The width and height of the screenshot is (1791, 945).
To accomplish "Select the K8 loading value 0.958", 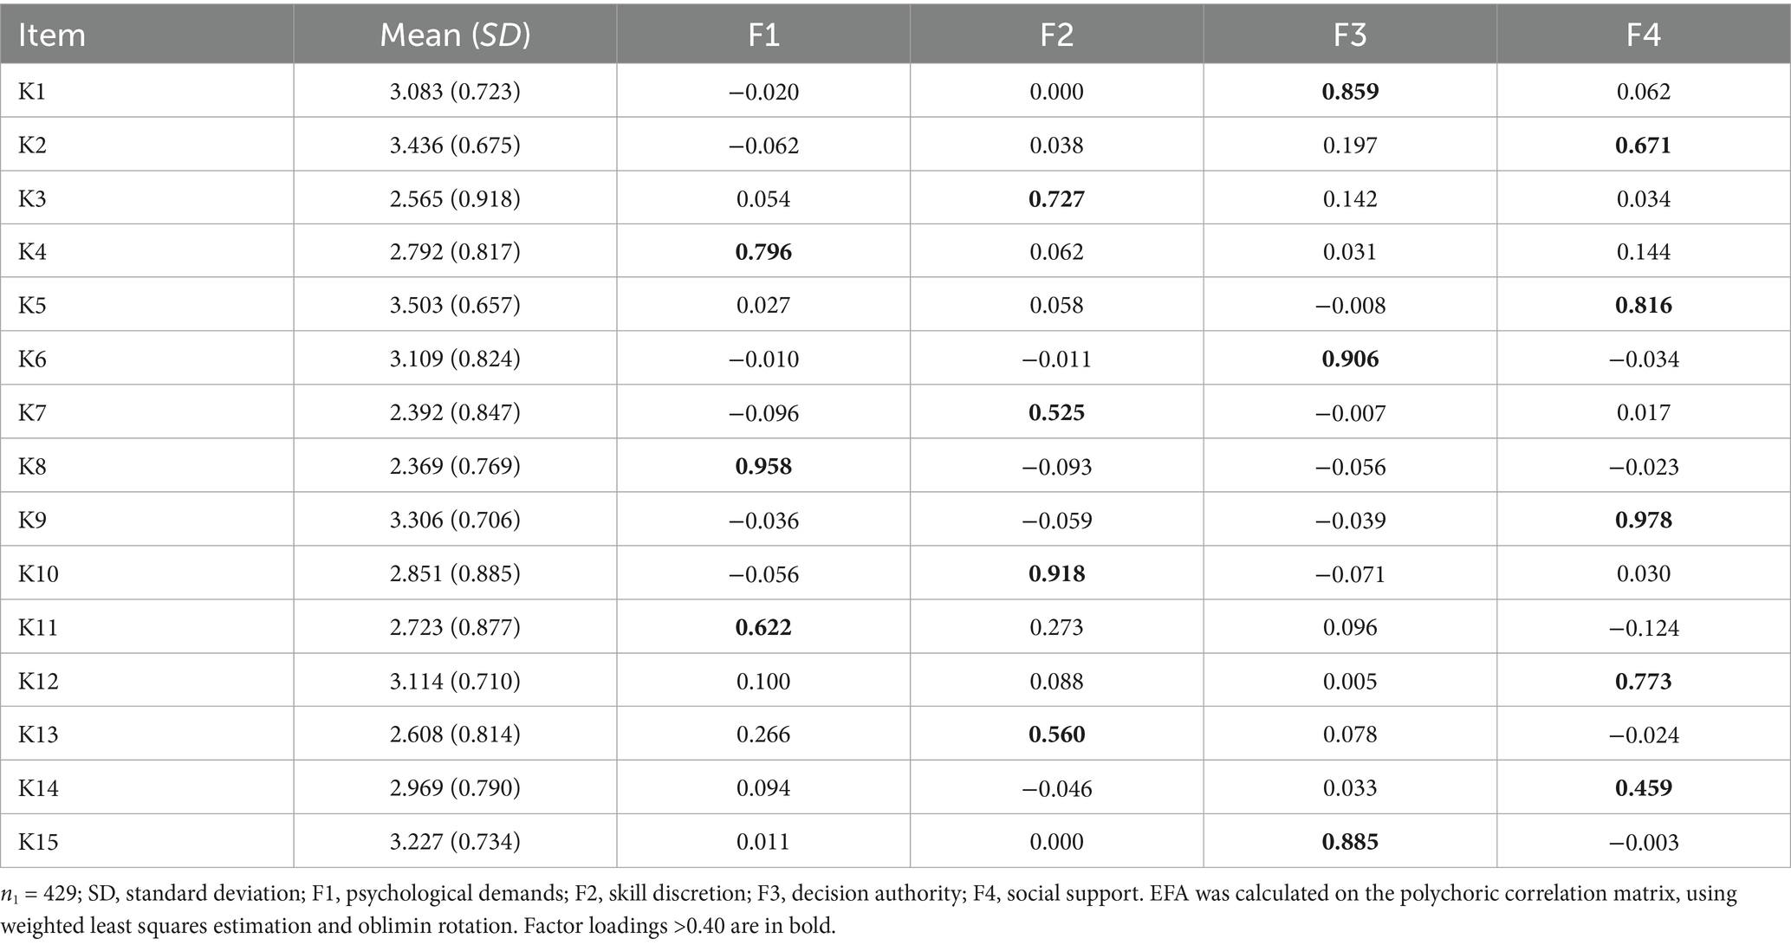I will [x=763, y=467].
